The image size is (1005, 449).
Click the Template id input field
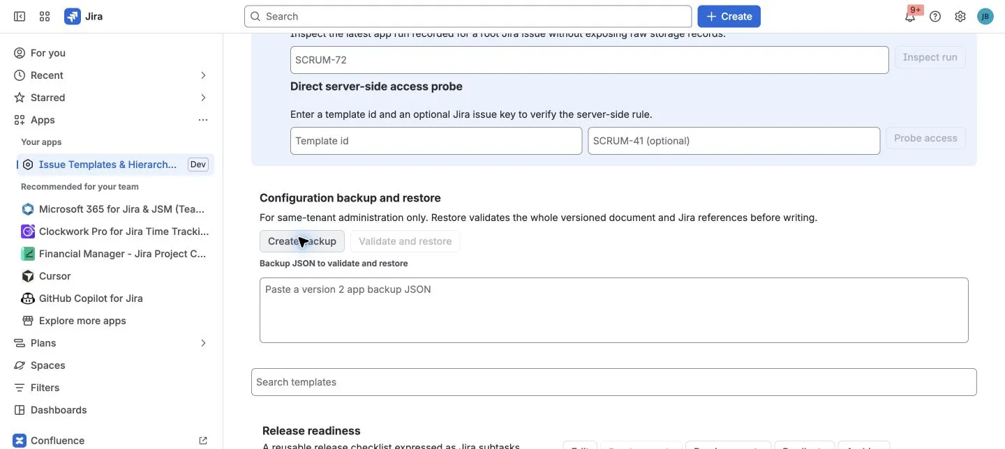(436, 141)
